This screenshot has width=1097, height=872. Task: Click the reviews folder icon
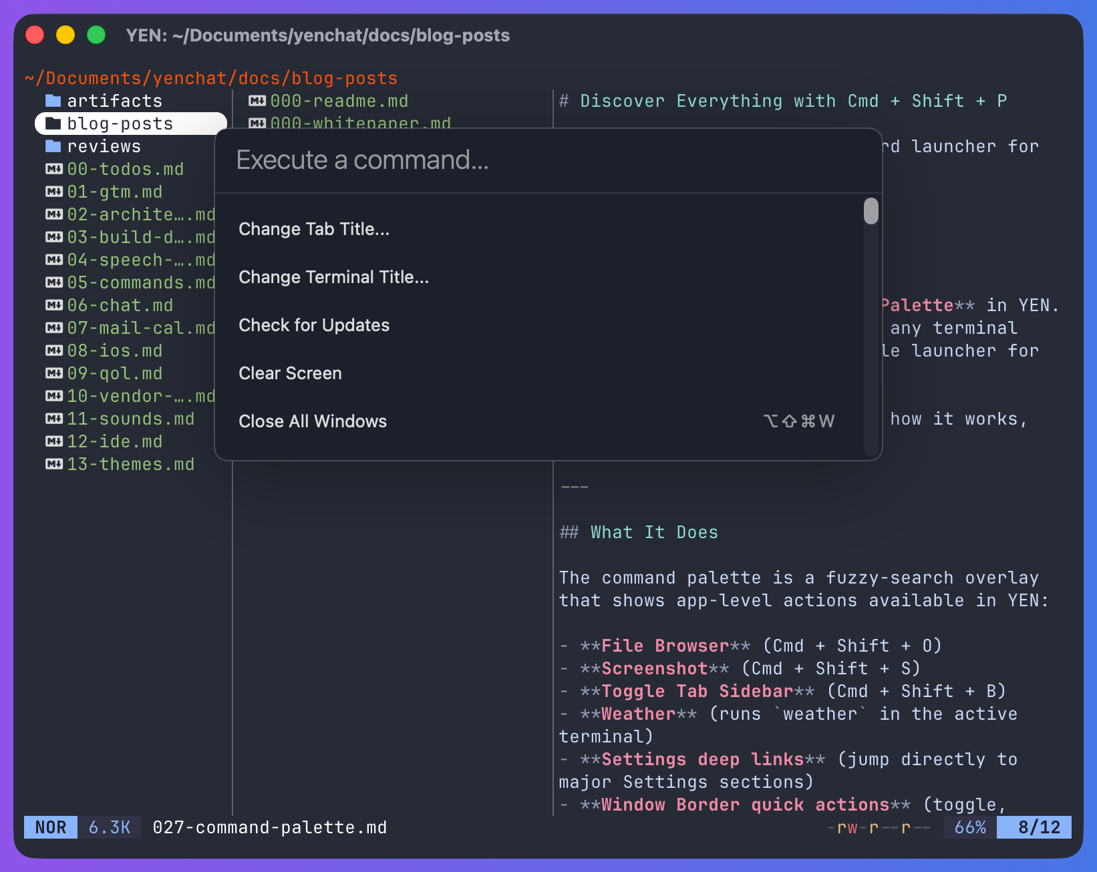pos(53,146)
